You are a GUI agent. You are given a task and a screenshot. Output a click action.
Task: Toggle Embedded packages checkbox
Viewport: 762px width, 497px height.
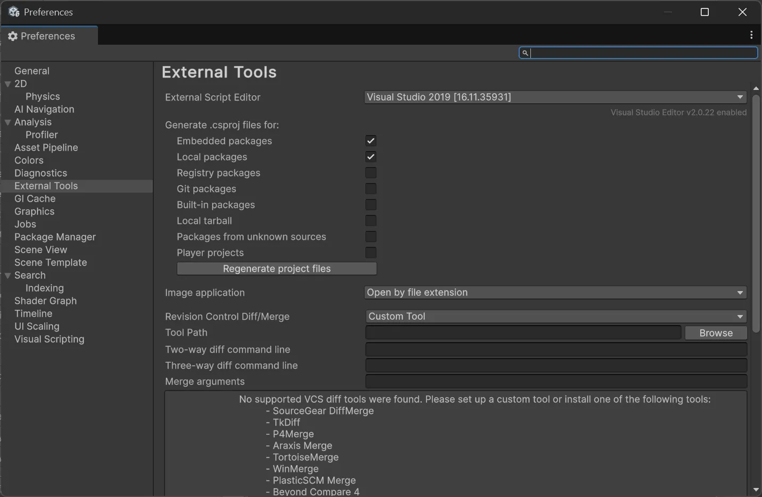pos(371,141)
